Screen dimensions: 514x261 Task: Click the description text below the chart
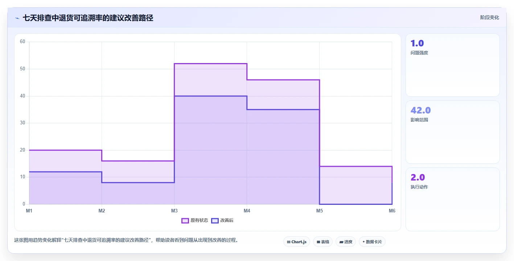pos(126,240)
